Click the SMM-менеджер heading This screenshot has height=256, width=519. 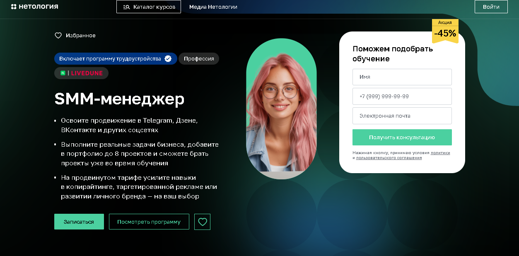[x=119, y=99]
